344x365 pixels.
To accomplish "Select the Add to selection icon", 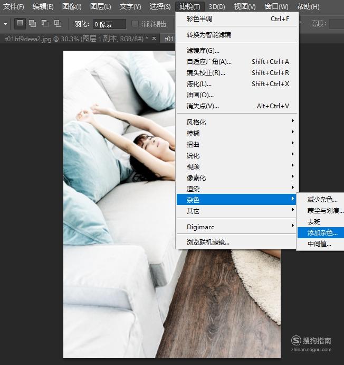I will pyautogui.click(x=32, y=24).
